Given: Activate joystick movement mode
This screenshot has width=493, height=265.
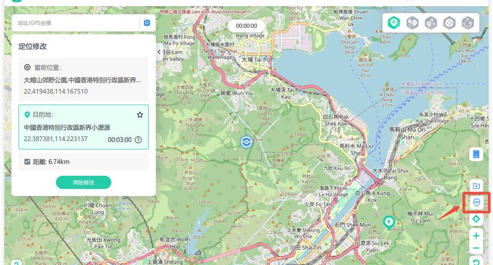Looking at the screenshot, I should click(x=449, y=23).
